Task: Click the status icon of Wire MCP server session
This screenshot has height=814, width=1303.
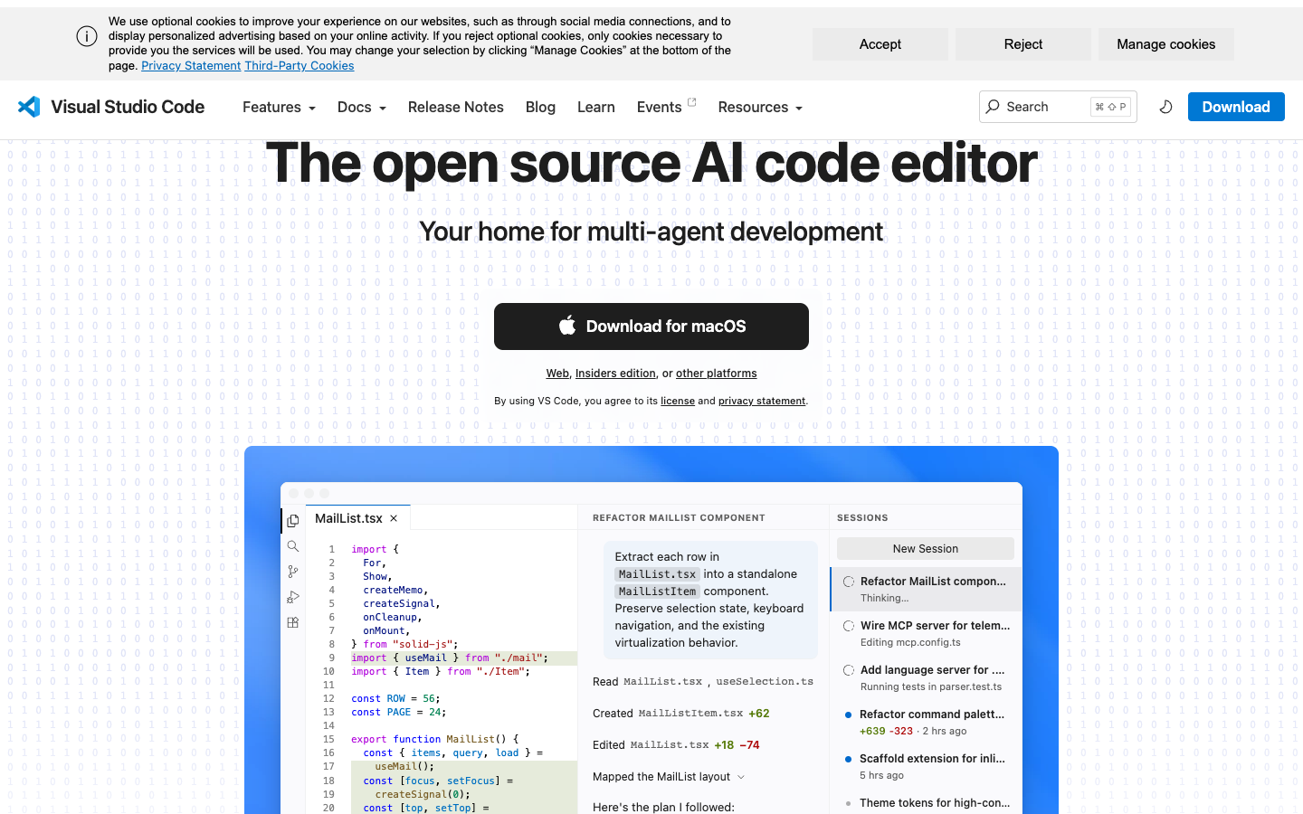Action: point(849,626)
